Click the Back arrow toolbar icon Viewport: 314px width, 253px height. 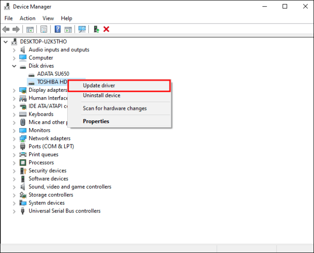click(6, 30)
